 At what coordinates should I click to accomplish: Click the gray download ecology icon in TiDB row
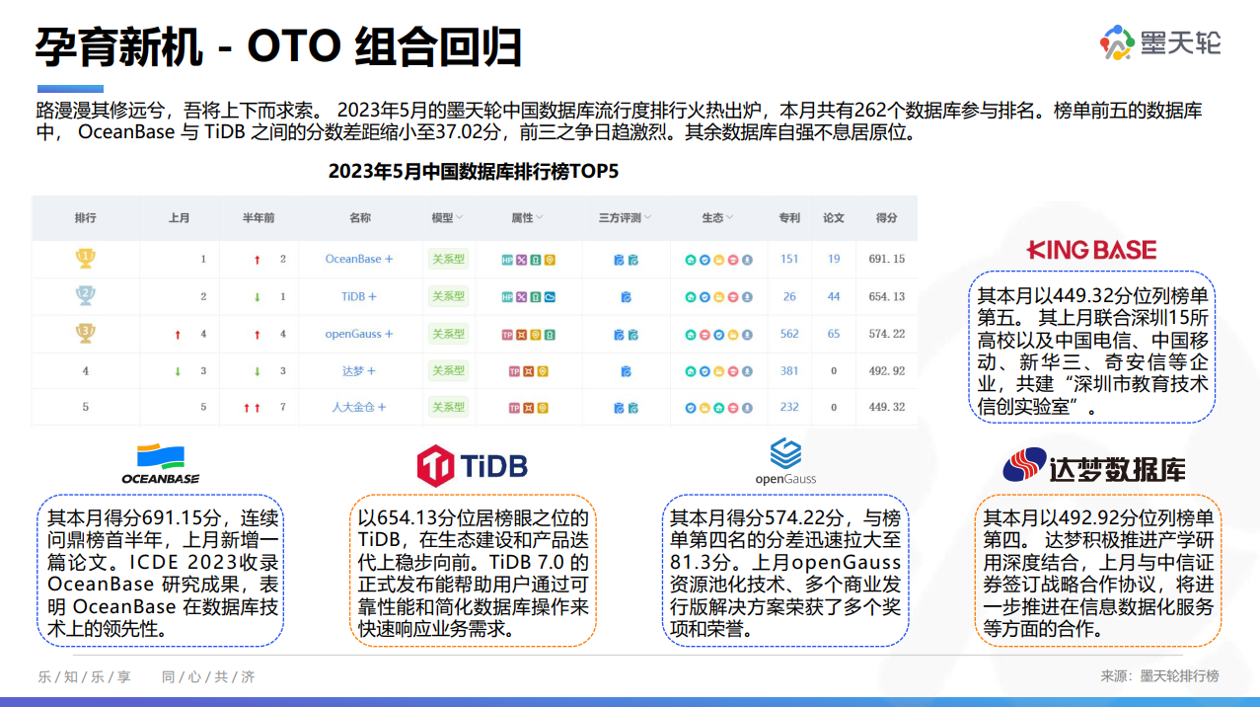click(747, 296)
